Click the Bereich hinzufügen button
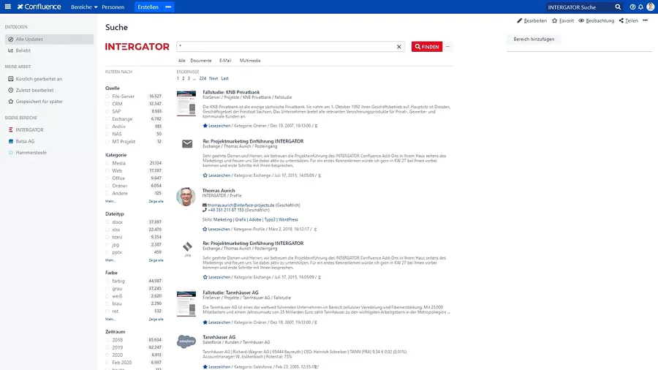658x370 pixels. coord(534,39)
